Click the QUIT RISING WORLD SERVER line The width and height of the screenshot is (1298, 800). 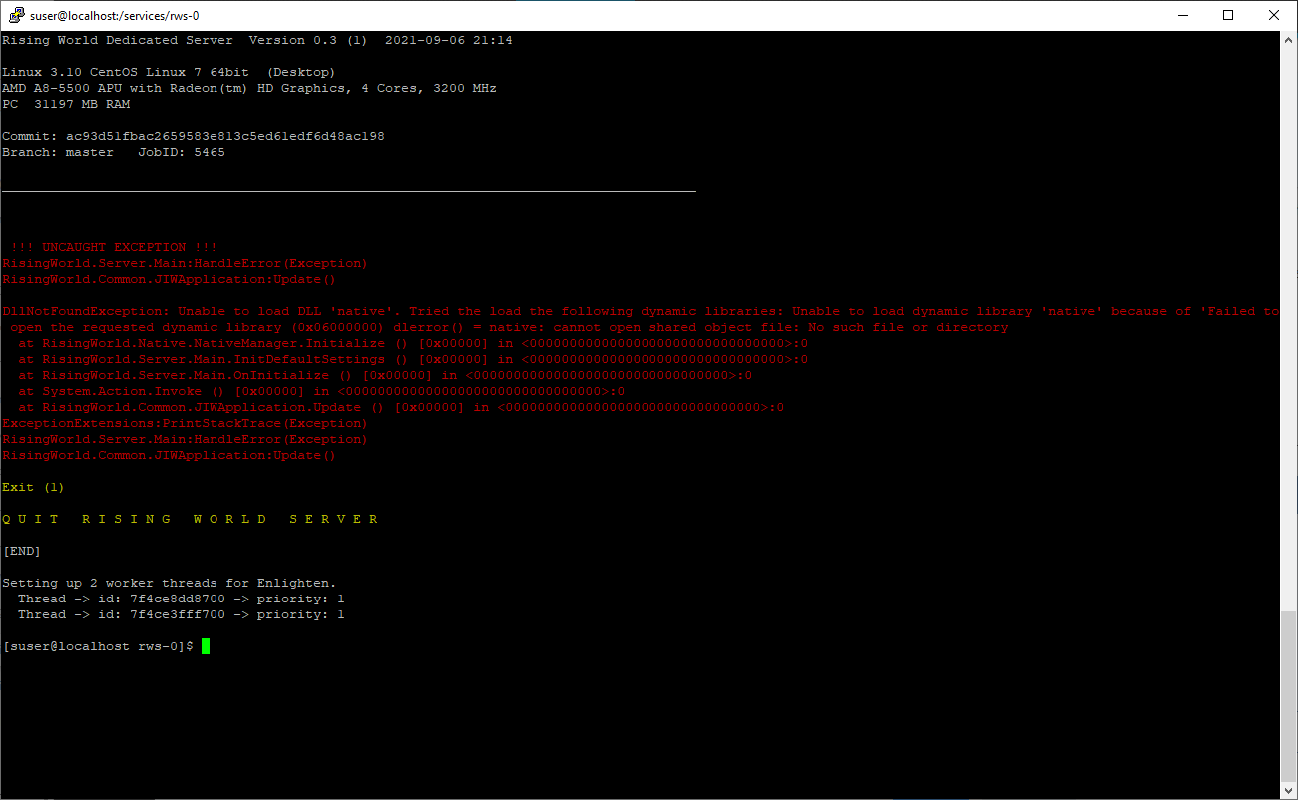(191, 519)
